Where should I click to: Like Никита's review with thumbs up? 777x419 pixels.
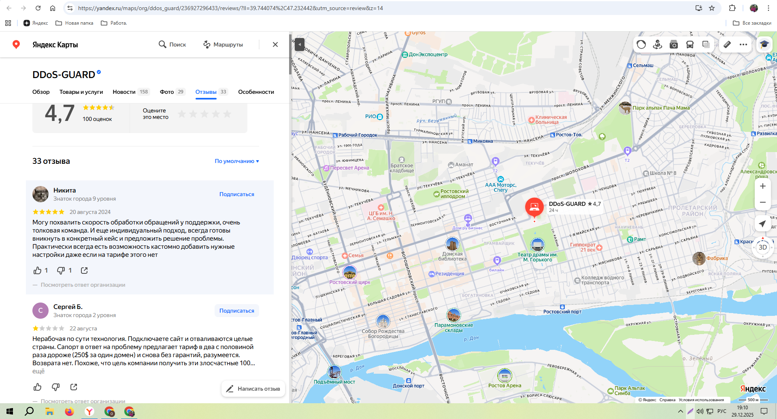click(x=38, y=271)
